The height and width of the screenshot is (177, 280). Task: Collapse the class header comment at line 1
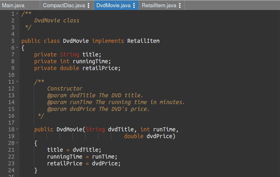point(17,14)
